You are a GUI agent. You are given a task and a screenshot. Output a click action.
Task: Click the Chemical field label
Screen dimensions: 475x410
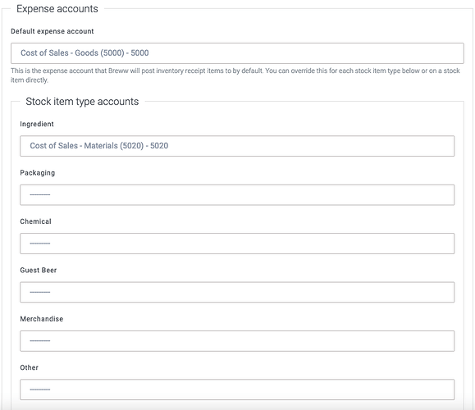(36, 221)
